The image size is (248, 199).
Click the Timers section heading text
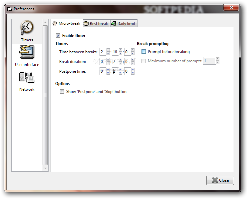[x=62, y=44]
